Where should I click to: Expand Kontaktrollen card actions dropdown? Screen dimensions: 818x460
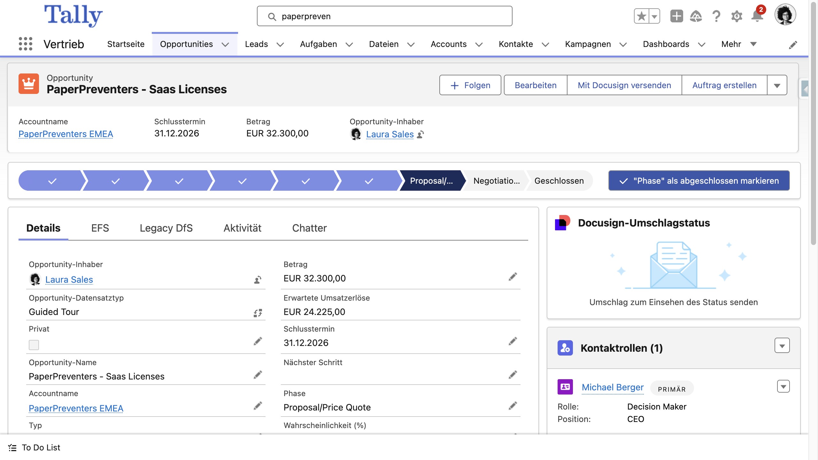click(x=782, y=346)
